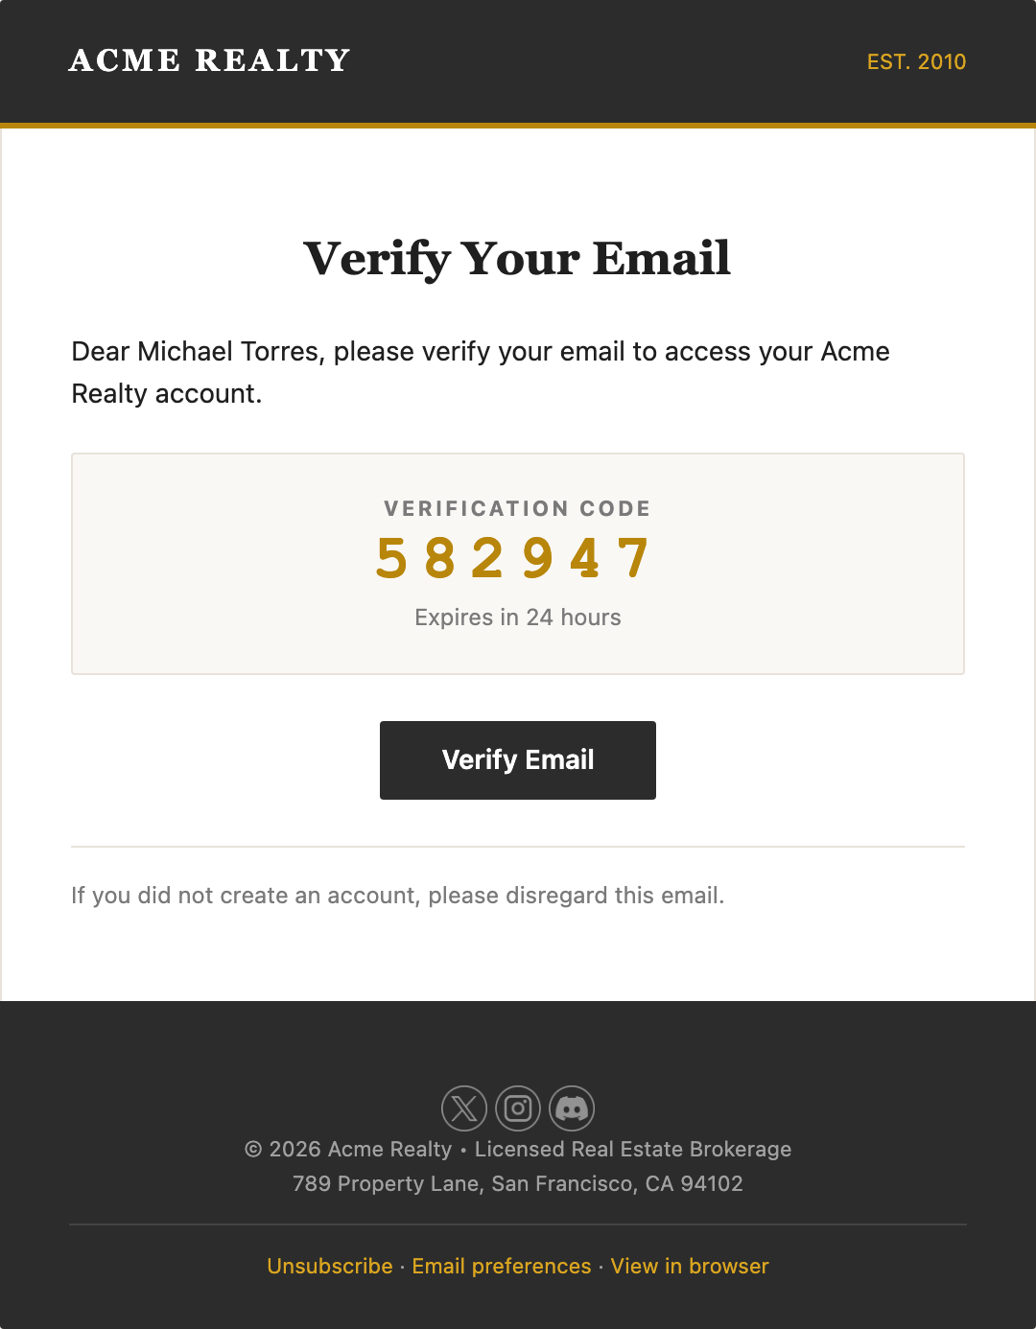
Task: Open View in browser link
Action: click(690, 1266)
